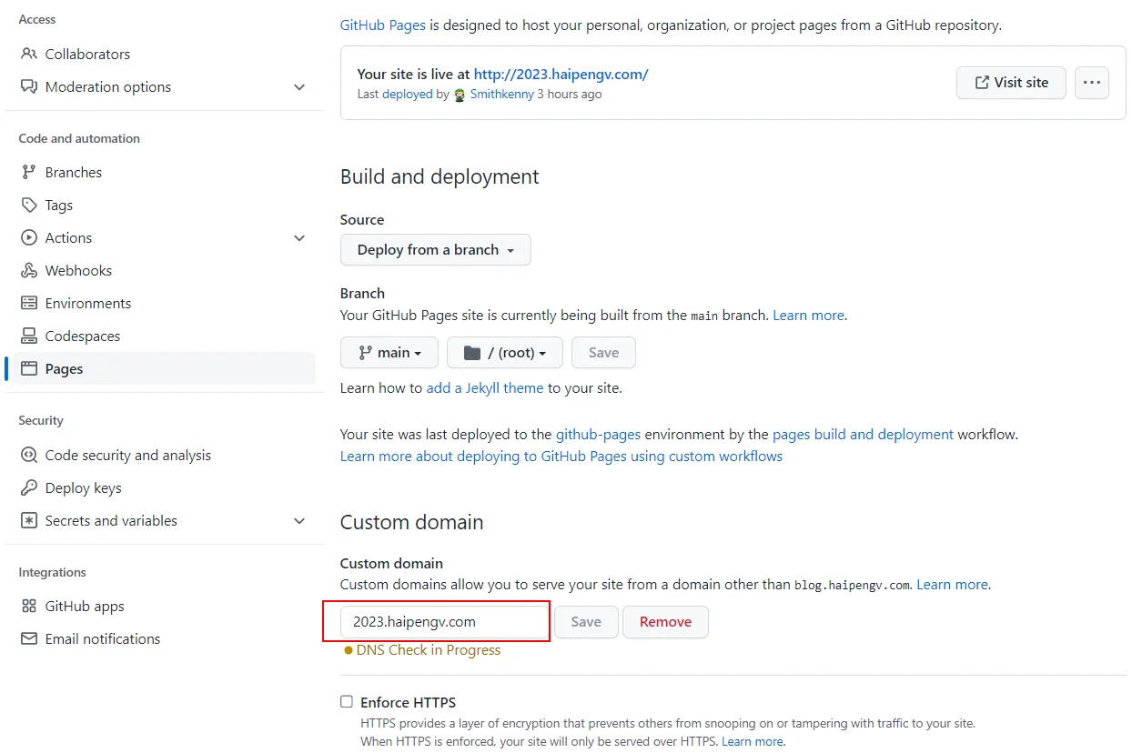This screenshot has width=1132, height=753.
Task: Open the GitHub Pages link
Action: pyautogui.click(x=383, y=25)
